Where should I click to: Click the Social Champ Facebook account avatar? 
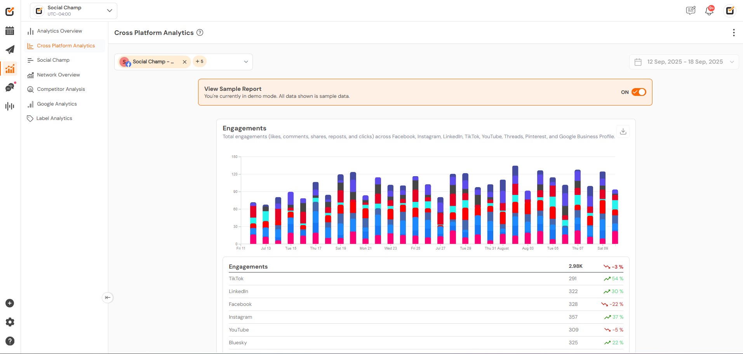point(125,62)
